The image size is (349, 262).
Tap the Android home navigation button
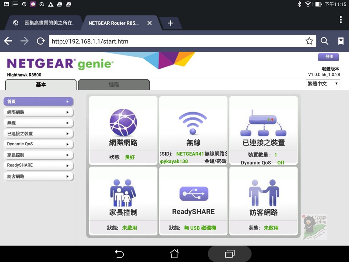tap(174, 253)
